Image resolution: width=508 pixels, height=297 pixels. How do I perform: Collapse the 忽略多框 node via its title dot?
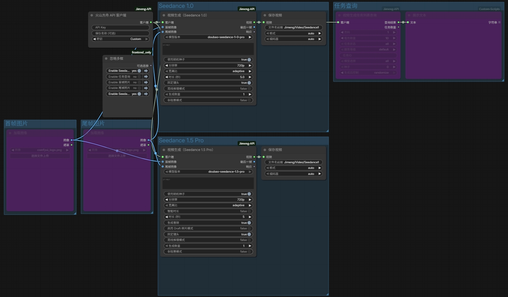106,59
